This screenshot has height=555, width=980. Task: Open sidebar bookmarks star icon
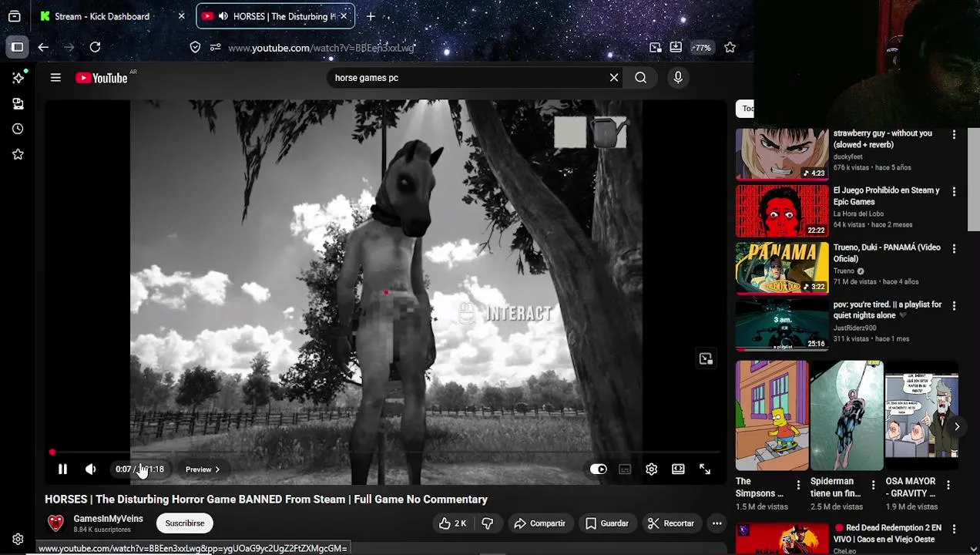pyautogui.click(x=18, y=154)
